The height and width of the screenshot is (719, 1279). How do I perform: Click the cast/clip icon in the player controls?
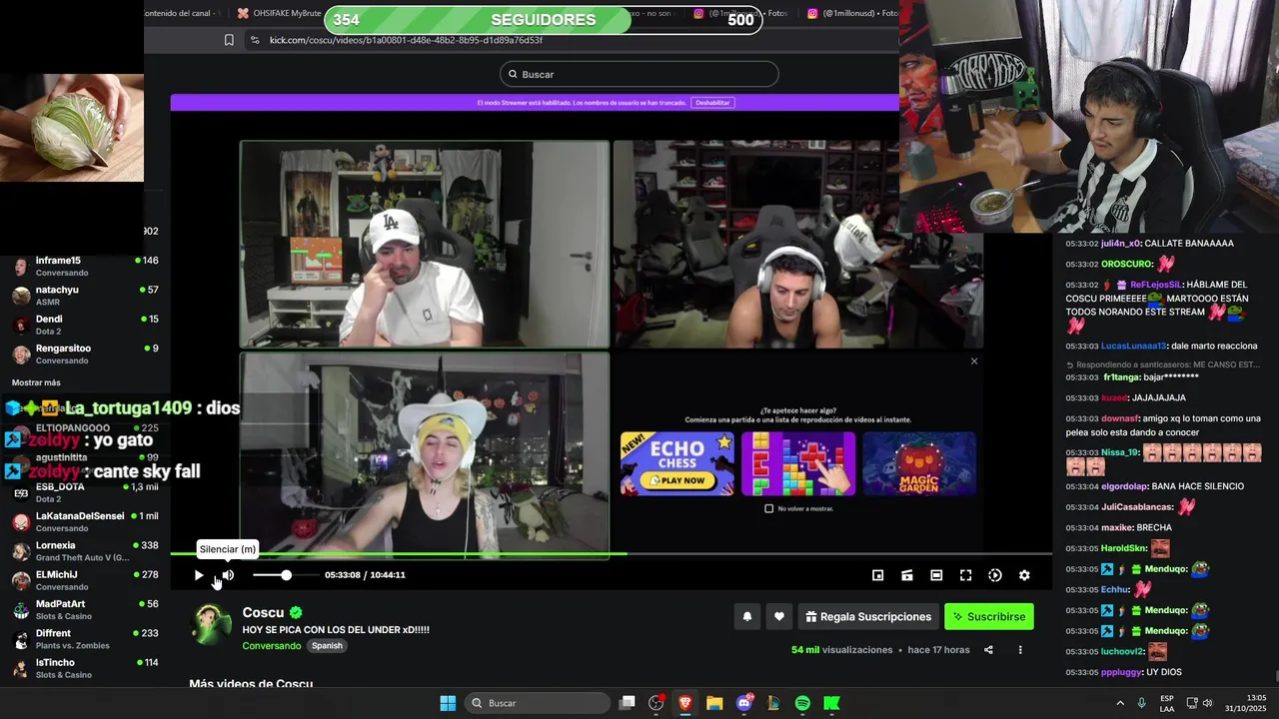click(x=907, y=575)
